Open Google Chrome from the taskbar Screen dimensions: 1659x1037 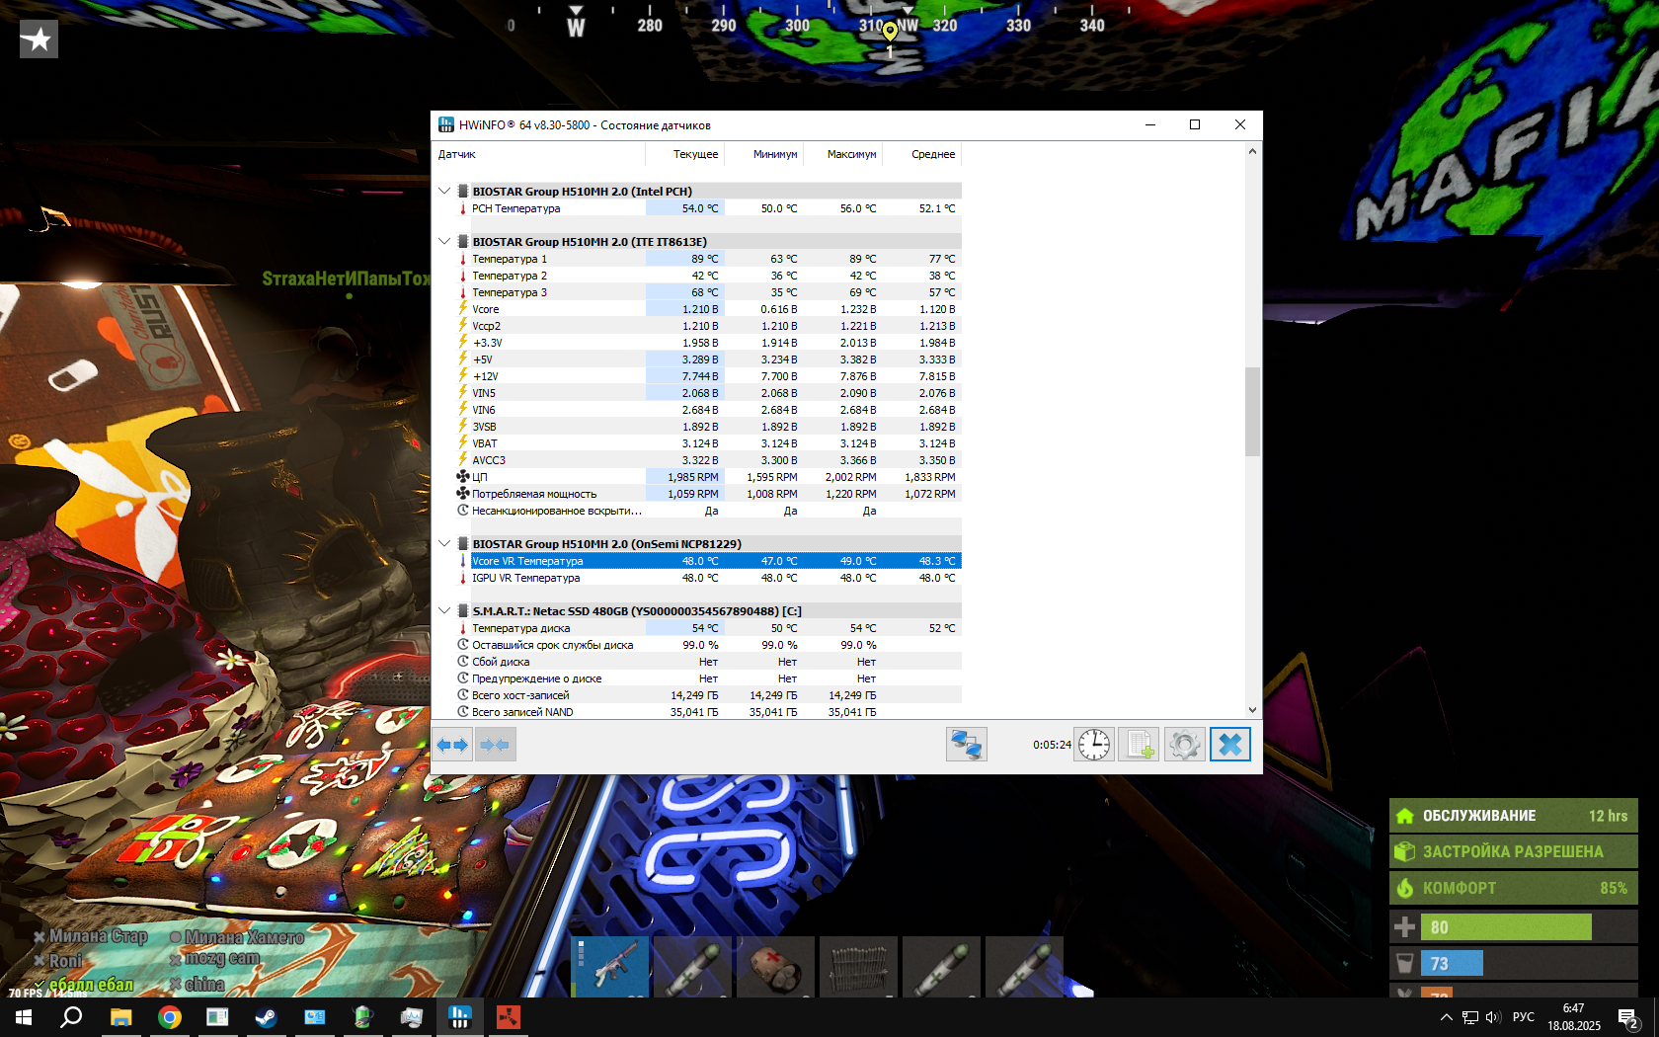tap(170, 1017)
